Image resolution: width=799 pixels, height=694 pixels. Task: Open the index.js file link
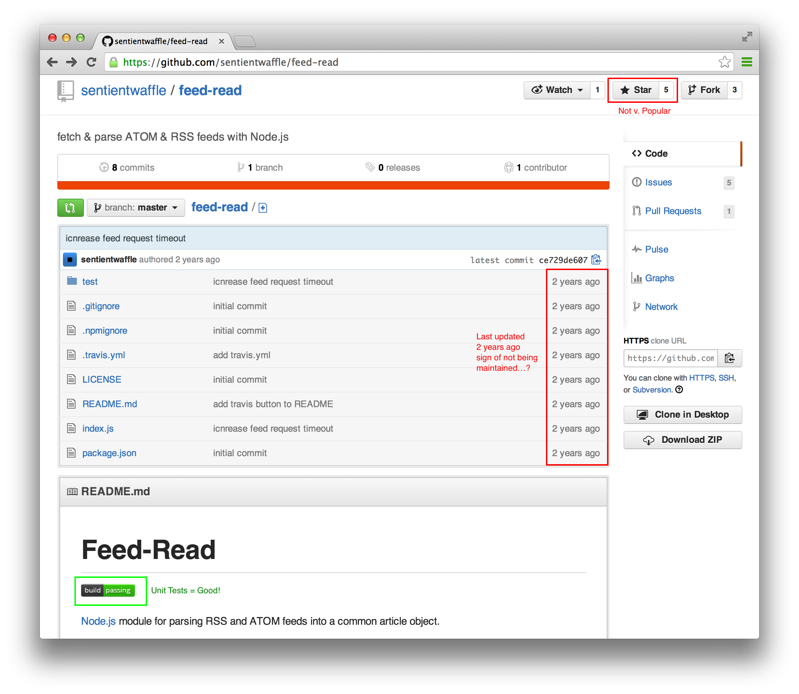click(x=98, y=428)
